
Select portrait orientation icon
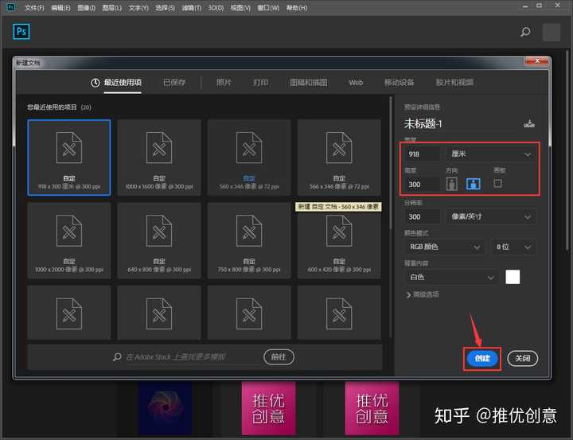tap(452, 184)
